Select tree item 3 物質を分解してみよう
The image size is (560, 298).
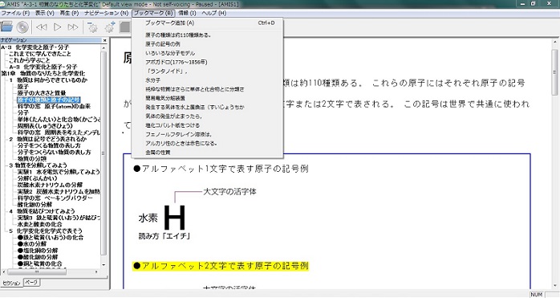(39, 165)
